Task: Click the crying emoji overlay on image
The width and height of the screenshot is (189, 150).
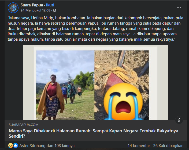Action: tap(123, 102)
